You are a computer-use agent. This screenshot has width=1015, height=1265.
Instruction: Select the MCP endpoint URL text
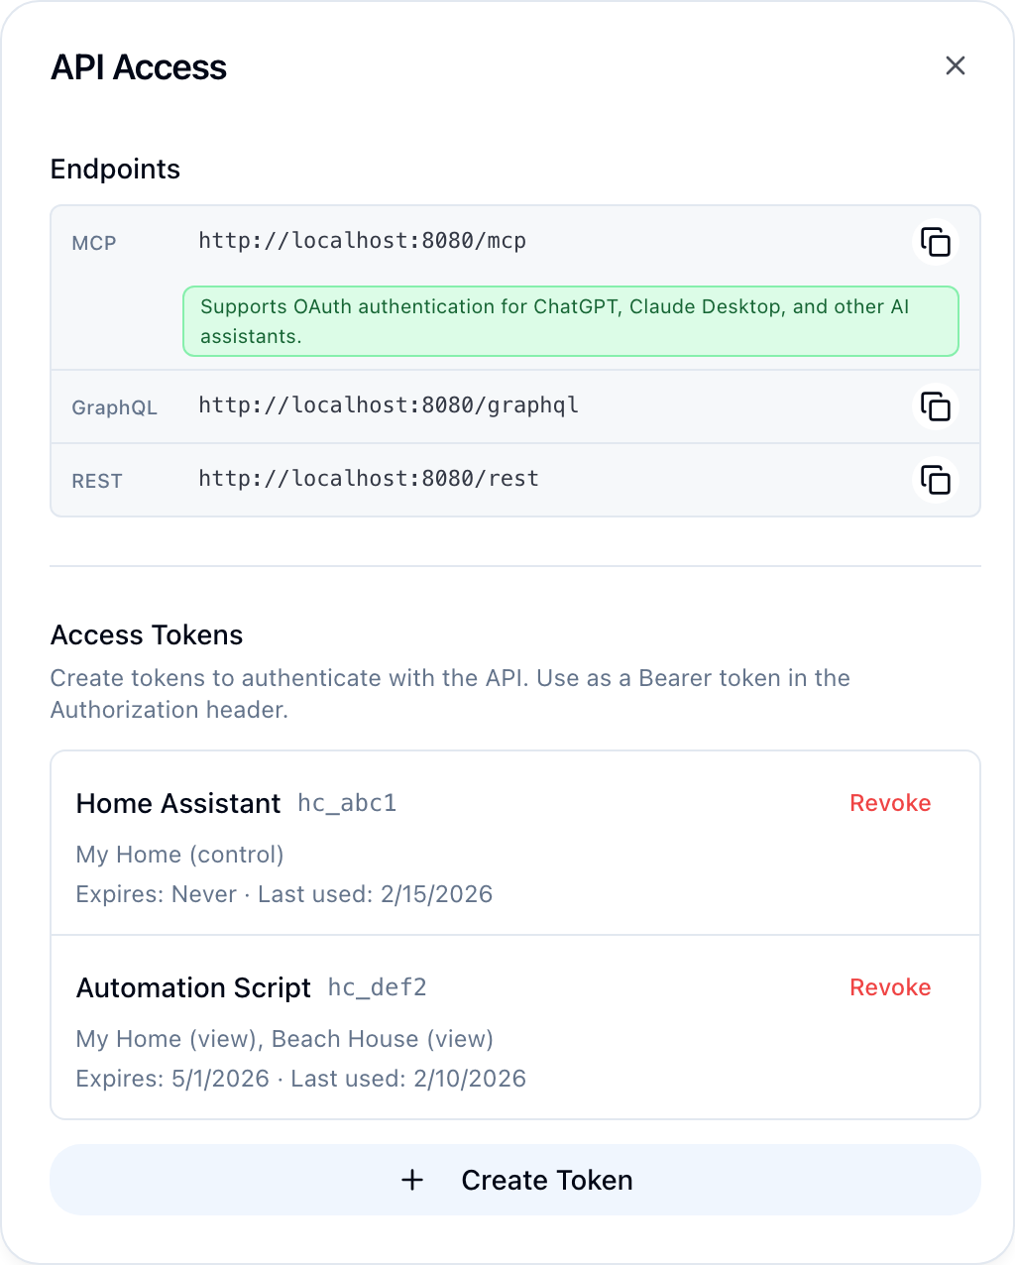point(362,240)
